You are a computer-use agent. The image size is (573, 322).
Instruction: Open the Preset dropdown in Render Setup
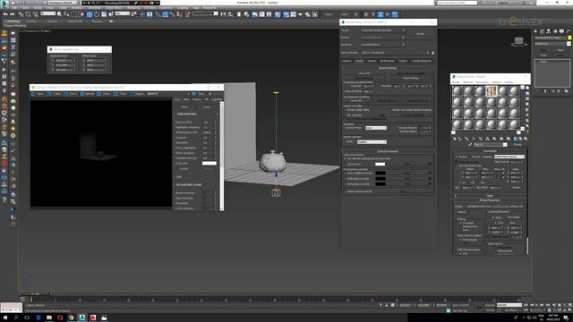pyautogui.click(x=382, y=38)
